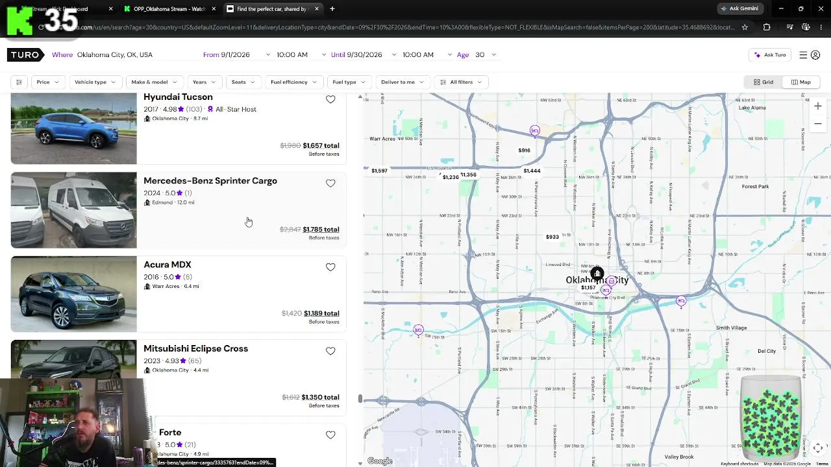831x467 pixels.
Task: Click the Sprinter Cargo van photo
Action: [x=74, y=210]
